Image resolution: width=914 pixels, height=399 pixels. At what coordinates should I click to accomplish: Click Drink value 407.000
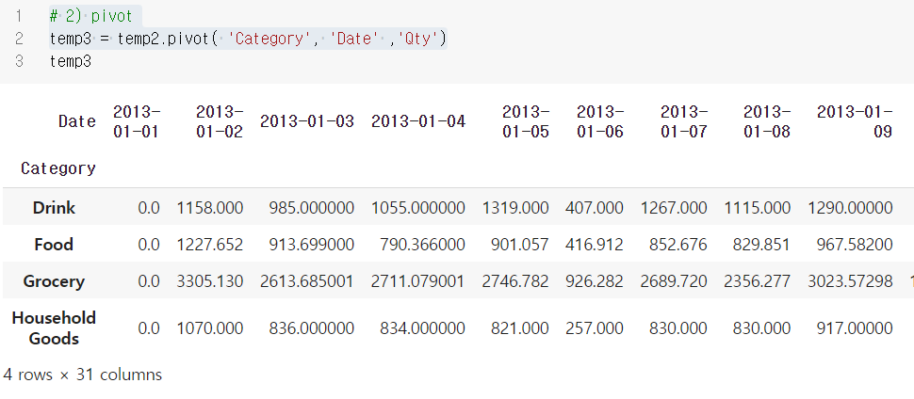[x=594, y=208]
